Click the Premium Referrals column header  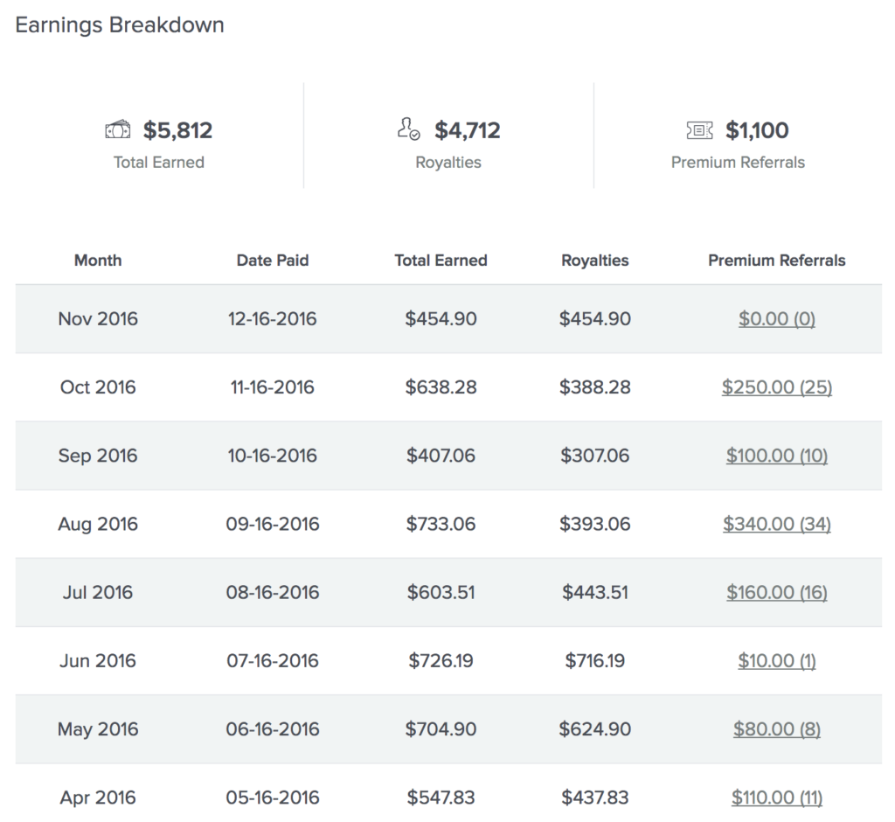tap(776, 260)
